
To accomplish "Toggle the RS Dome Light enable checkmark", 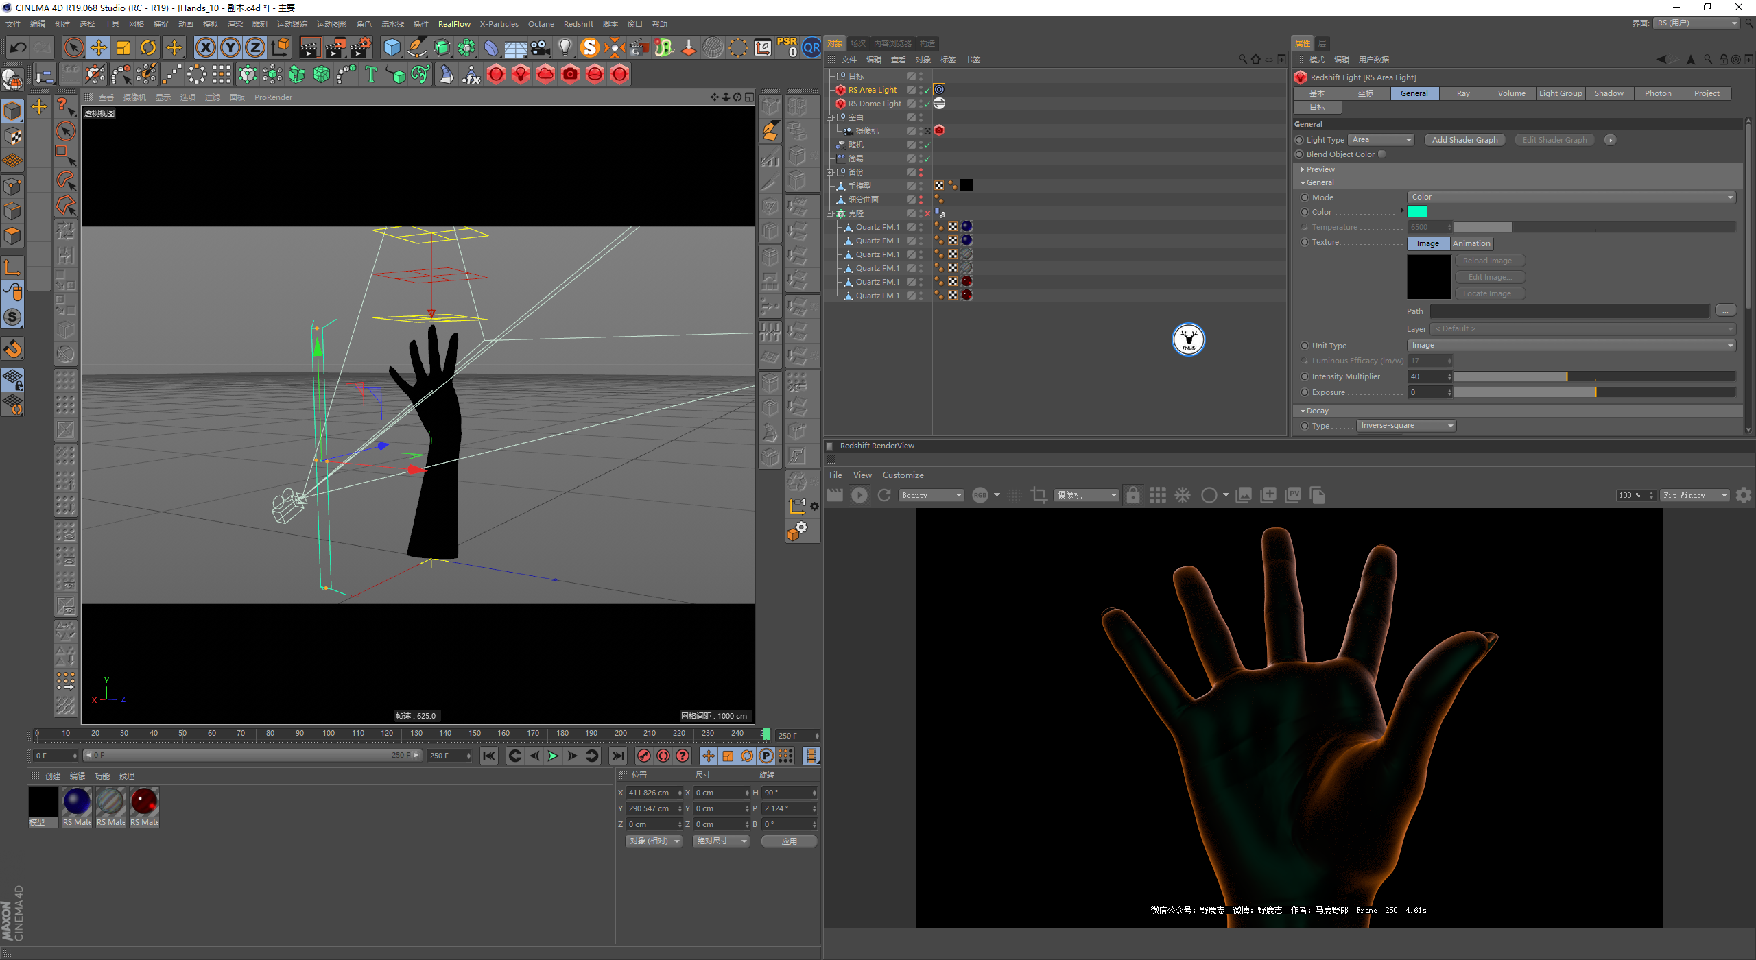I will click(x=927, y=104).
